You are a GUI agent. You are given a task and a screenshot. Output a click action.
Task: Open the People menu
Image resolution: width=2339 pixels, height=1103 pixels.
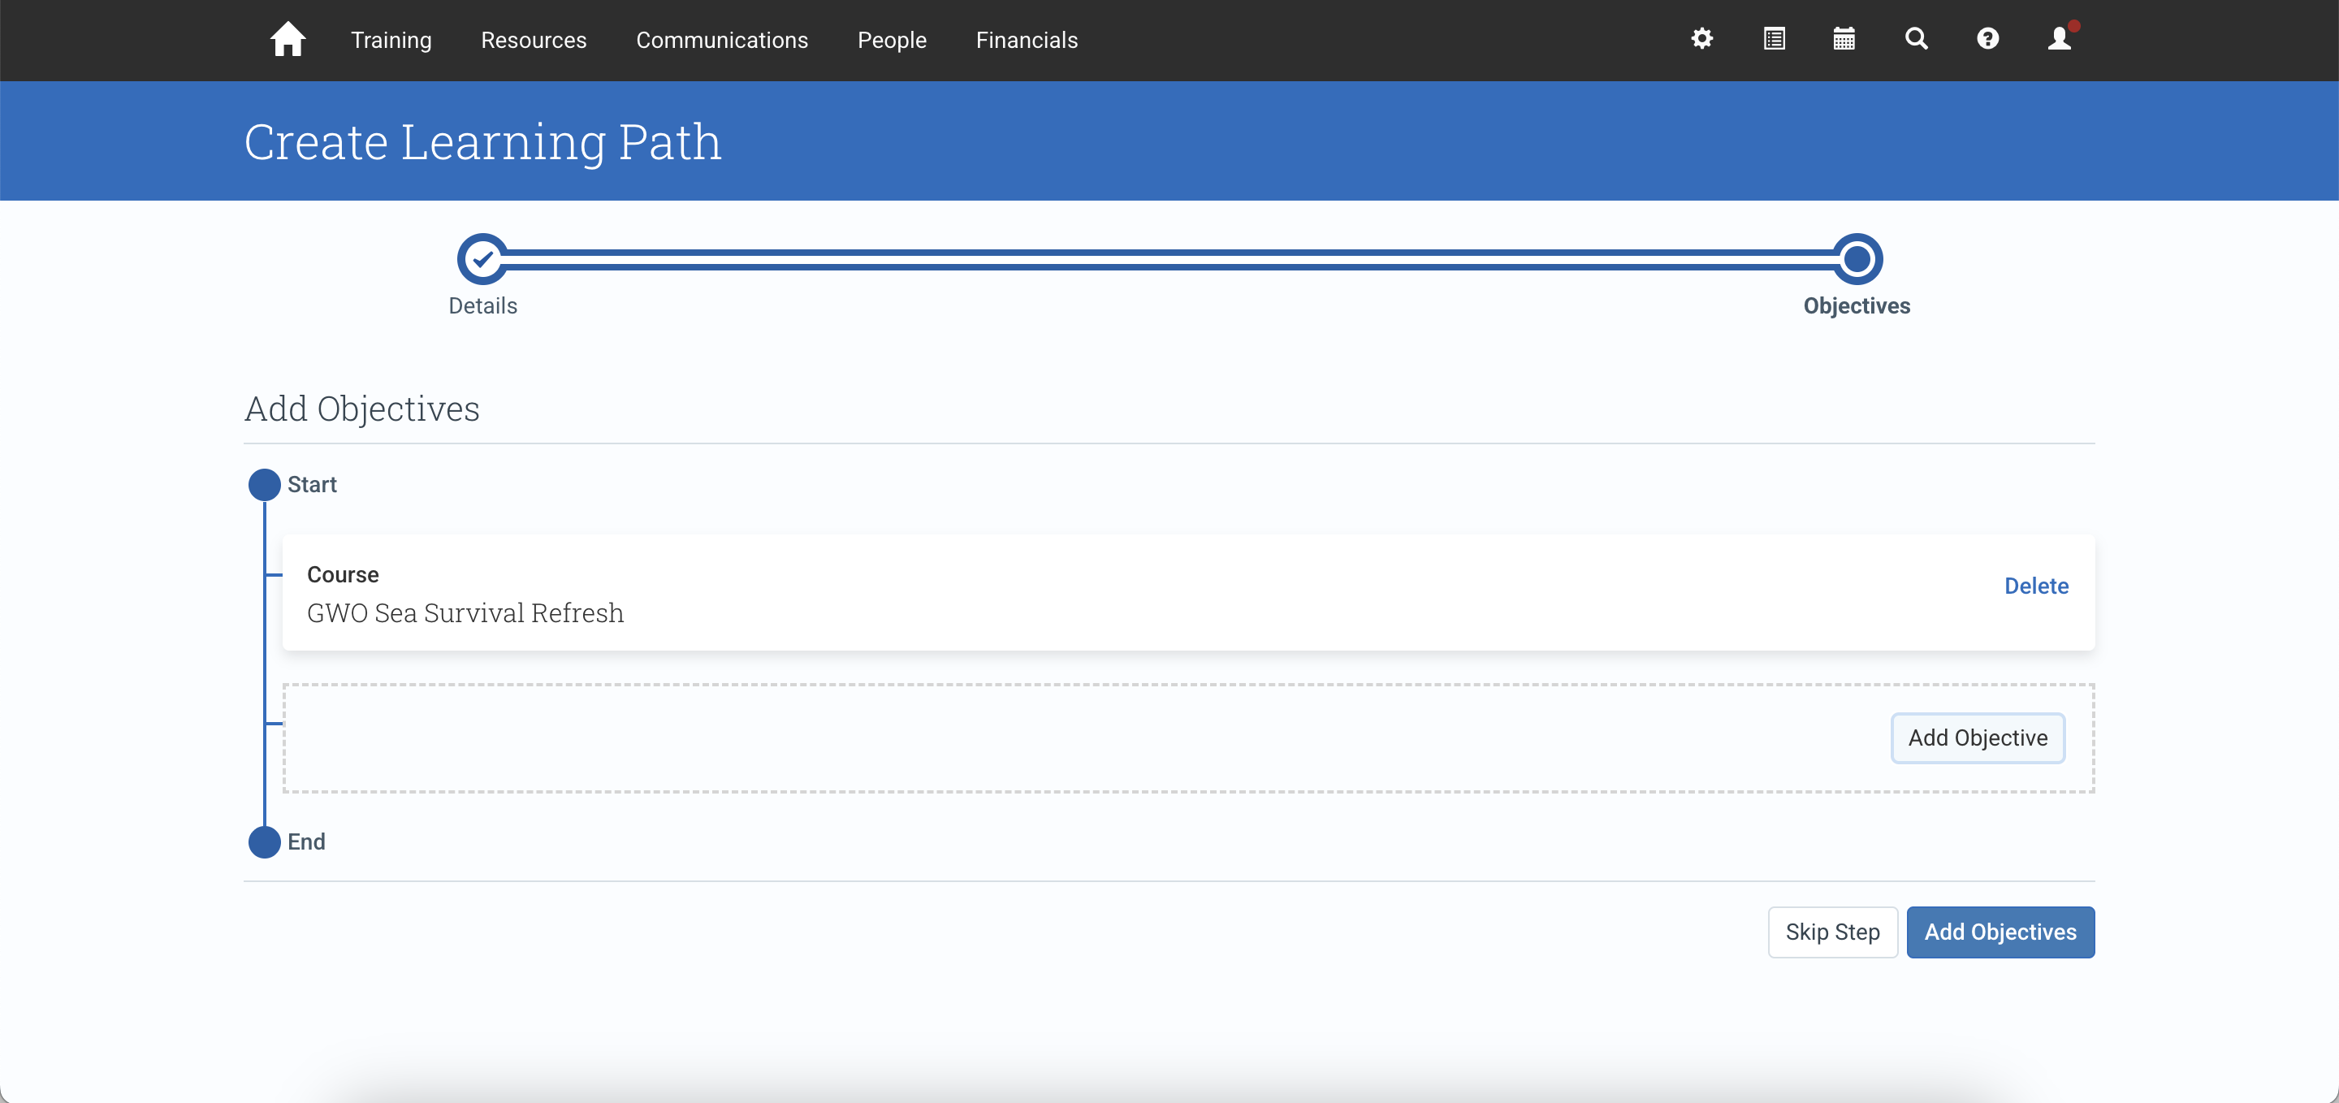click(x=892, y=40)
